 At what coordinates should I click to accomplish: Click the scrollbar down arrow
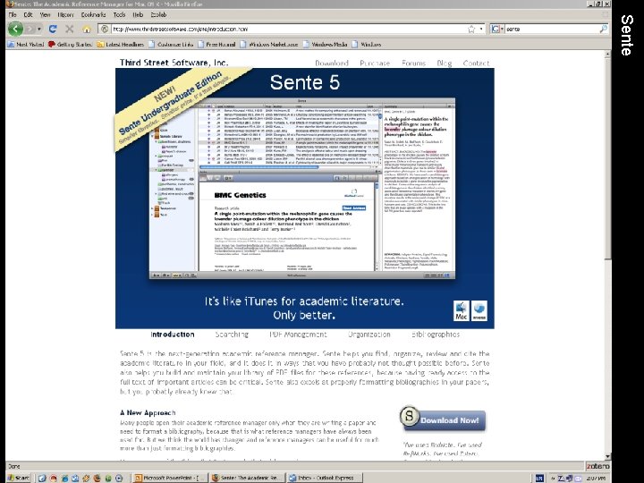pyautogui.click(x=607, y=456)
